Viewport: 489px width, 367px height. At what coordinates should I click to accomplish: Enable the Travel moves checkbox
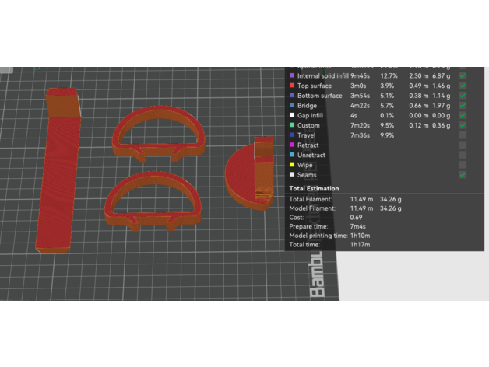pos(463,135)
